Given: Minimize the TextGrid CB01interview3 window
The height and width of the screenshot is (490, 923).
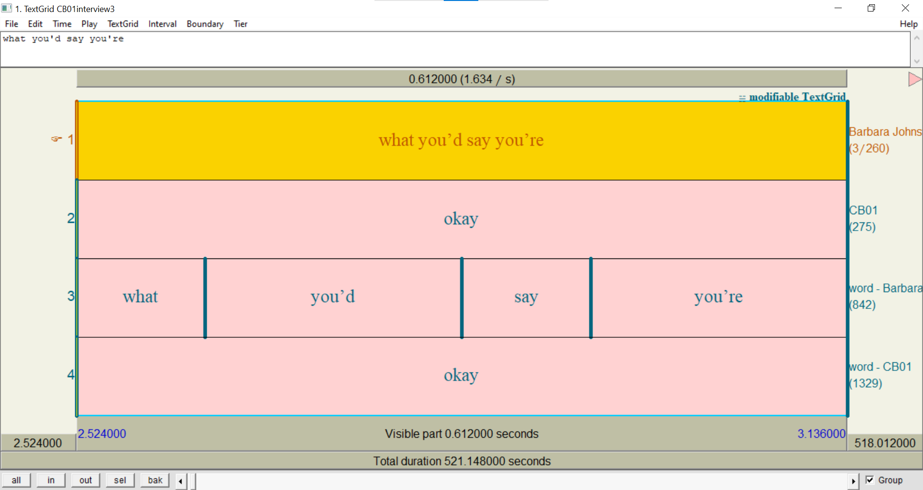Looking at the screenshot, I should [838, 8].
